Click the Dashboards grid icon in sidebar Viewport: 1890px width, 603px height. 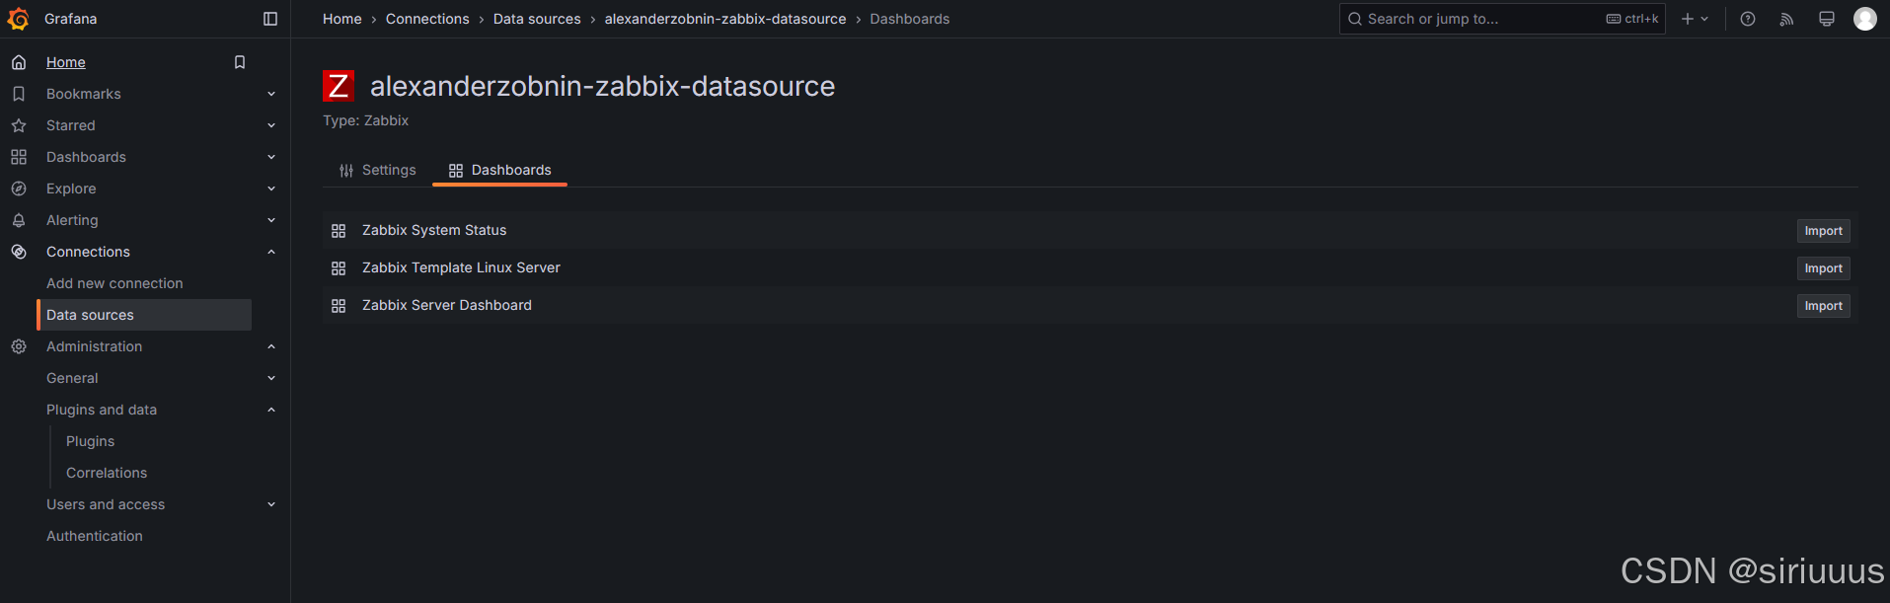tap(19, 157)
